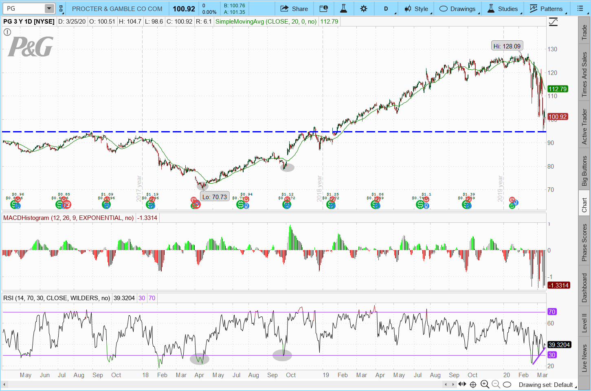
Task: Activate the crosshair pan tool
Action: pos(473,384)
